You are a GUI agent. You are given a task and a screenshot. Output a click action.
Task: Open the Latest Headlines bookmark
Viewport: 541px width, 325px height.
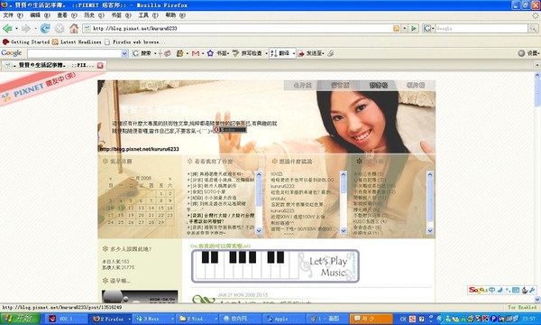tap(77, 42)
